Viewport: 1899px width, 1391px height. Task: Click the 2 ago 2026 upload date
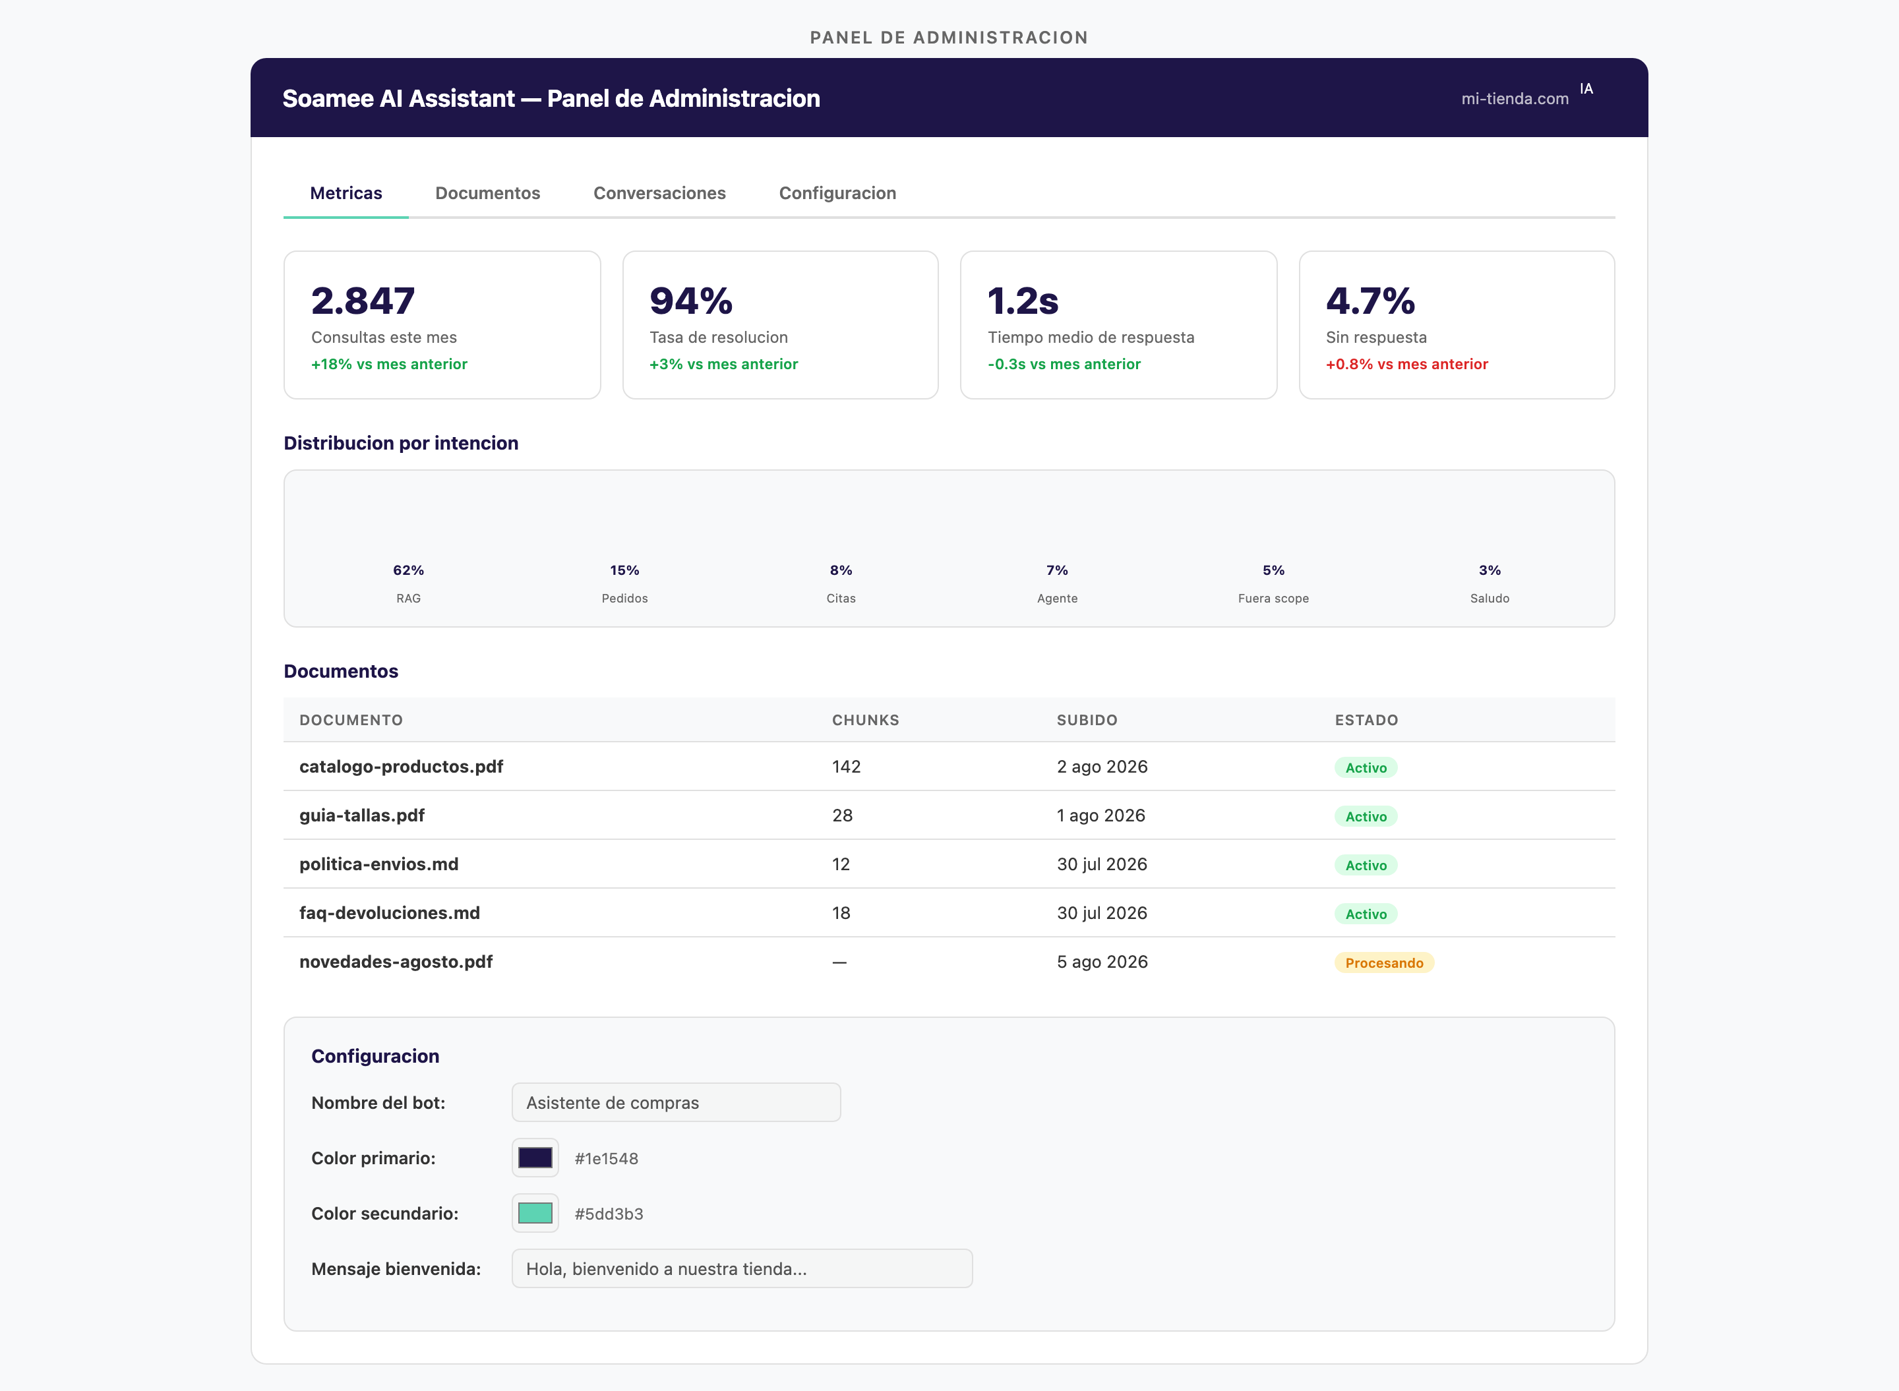click(1102, 766)
